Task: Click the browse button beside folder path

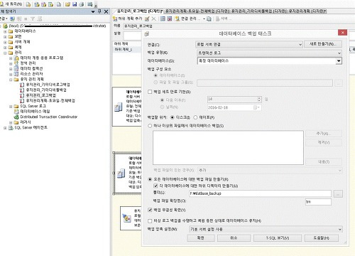Action: tap(338, 194)
